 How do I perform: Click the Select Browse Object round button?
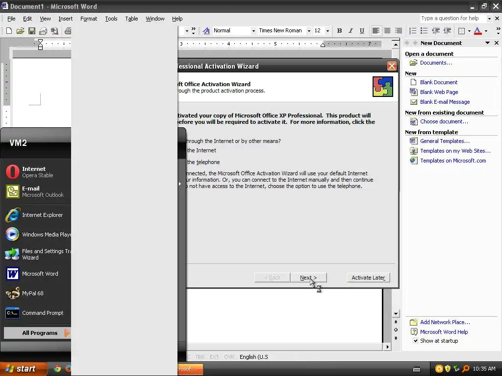[x=396, y=330]
